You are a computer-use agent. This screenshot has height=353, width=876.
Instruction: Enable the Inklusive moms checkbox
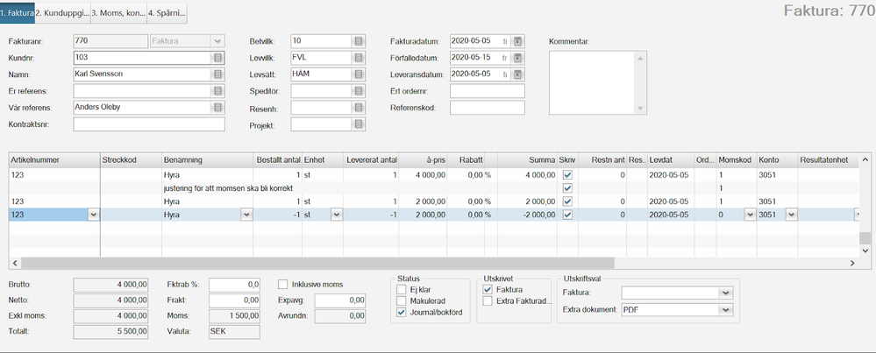pos(283,284)
